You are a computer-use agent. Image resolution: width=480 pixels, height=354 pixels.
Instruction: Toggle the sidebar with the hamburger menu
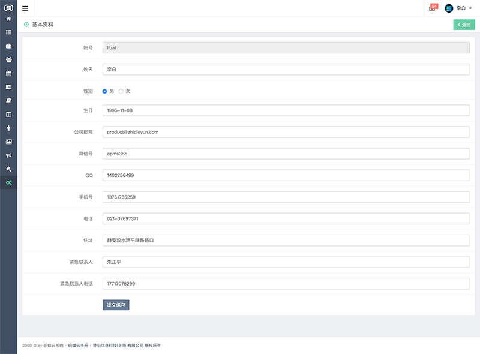[25, 8]
